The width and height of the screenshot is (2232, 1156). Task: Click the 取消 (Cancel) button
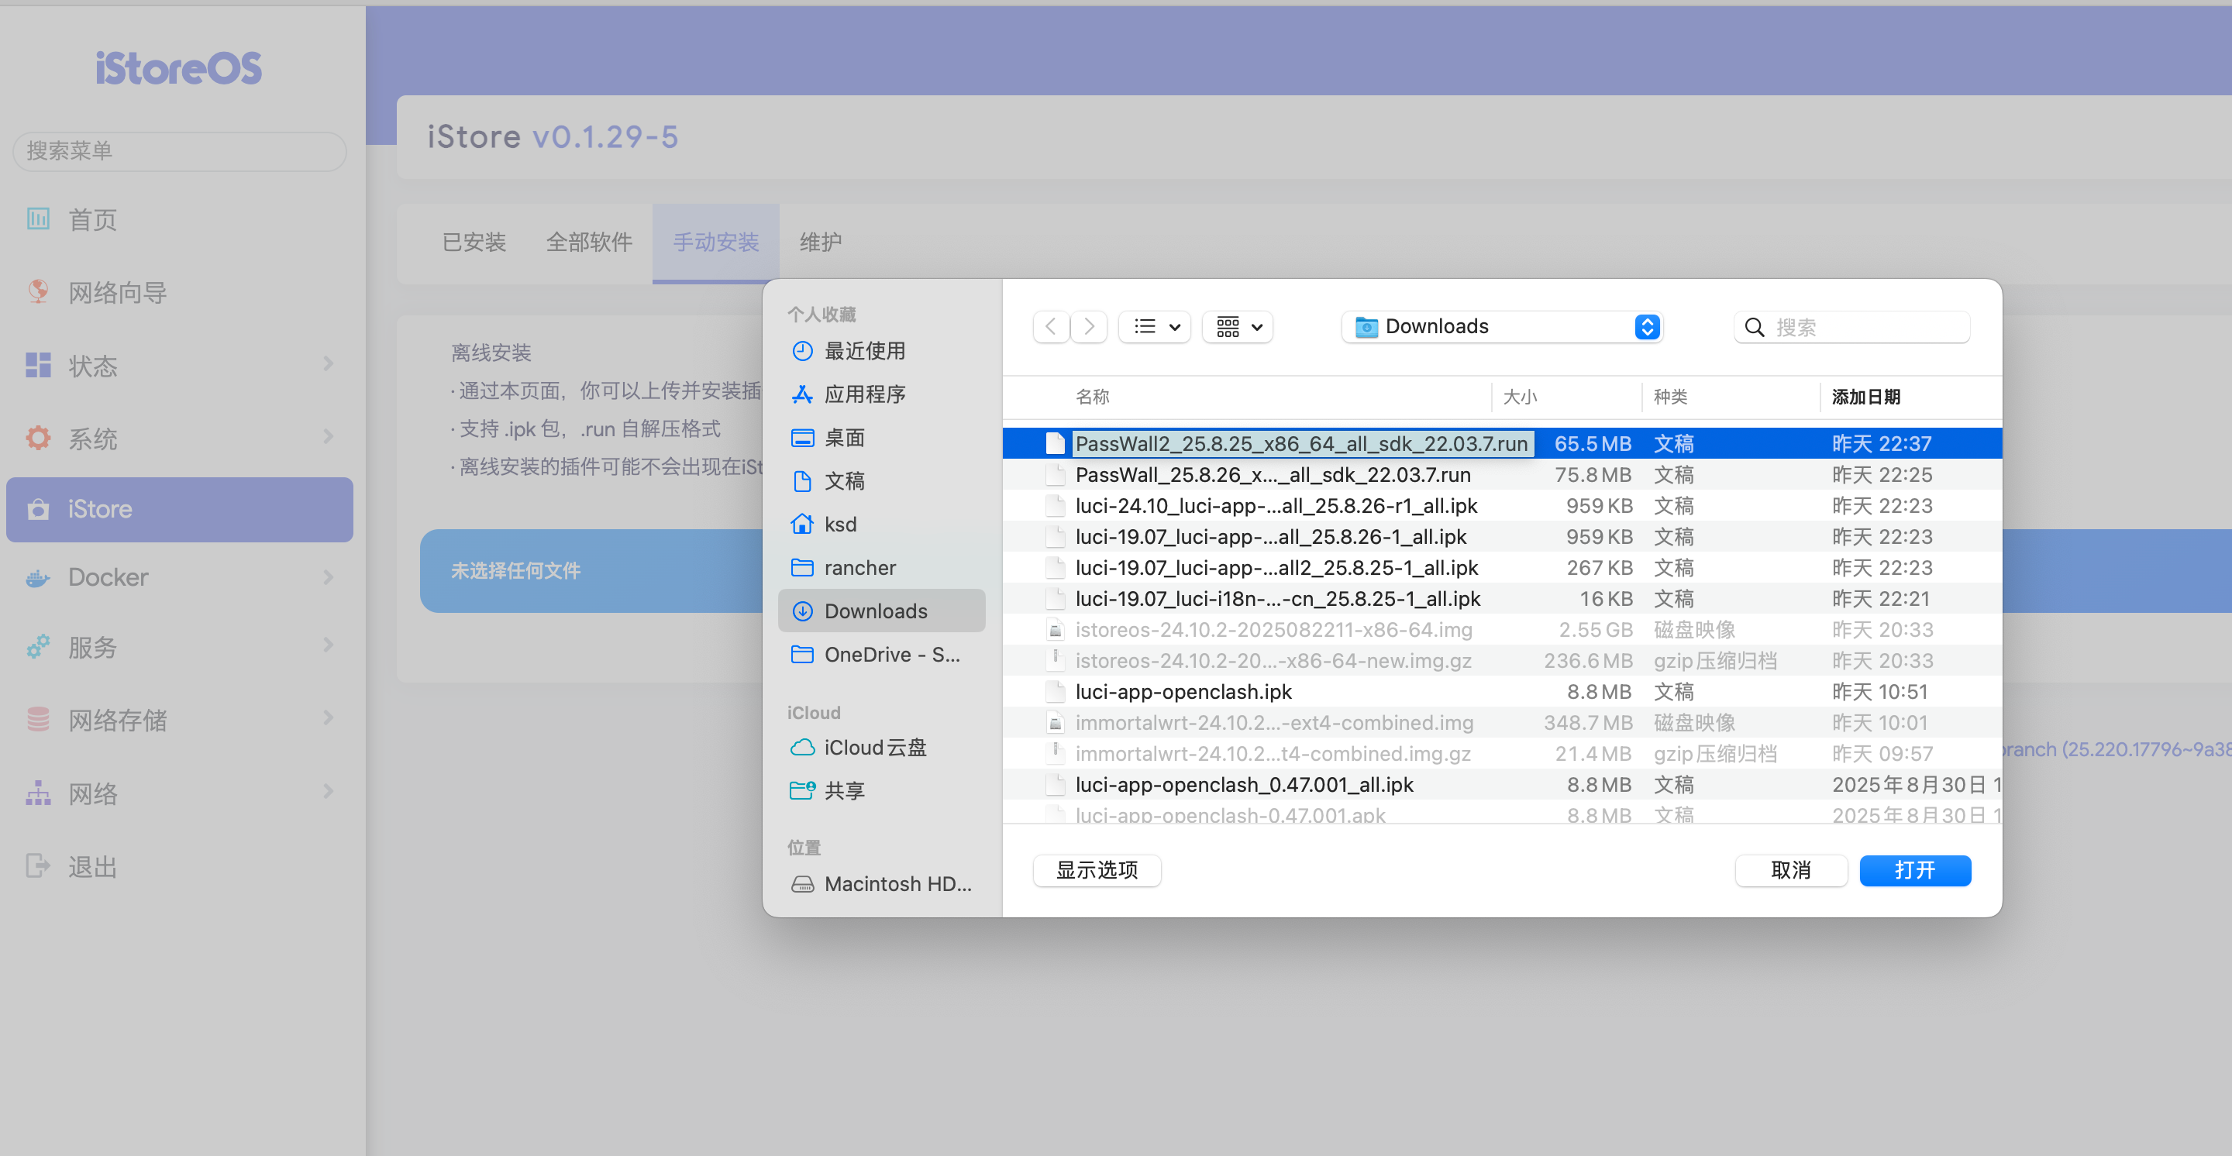[1790, 870]
